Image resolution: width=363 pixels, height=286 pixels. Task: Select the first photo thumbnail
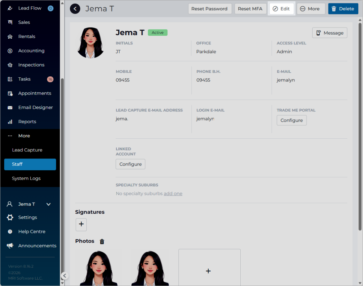98,268
